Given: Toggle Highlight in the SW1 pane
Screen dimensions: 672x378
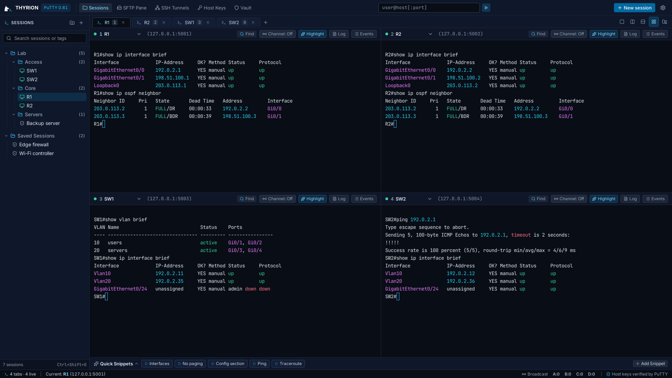Looking at the screenshot, I should click(312, 199).
